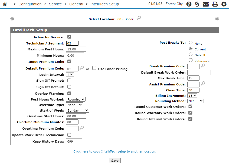This screenshot has height=166, width=229.
Task: Open Configuration breadcrumb
Action: click(30, 4)
